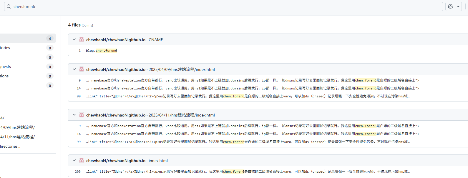Screen dimensions: 468x178
Task: Open Copilot chat from the header icon
Action: coord(450,6)
